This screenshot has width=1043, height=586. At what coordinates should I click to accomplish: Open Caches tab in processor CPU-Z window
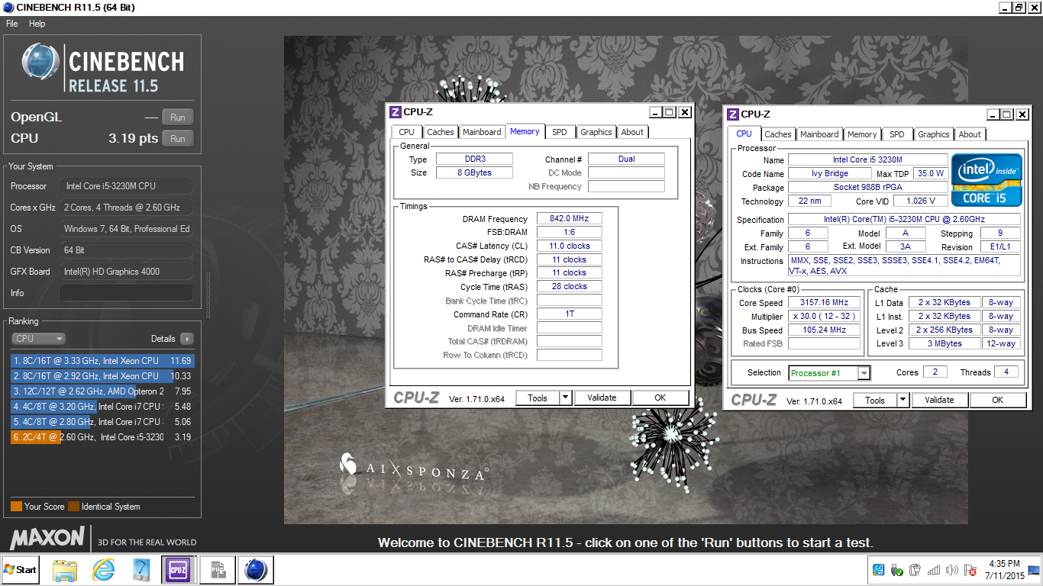[x=778, y=134]
